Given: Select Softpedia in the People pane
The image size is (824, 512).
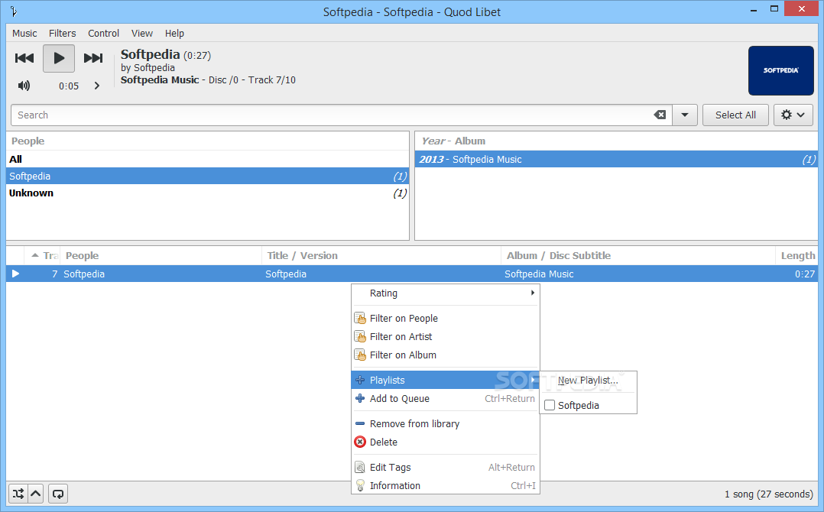Looking at the screenshot, I should coord(208,176).
